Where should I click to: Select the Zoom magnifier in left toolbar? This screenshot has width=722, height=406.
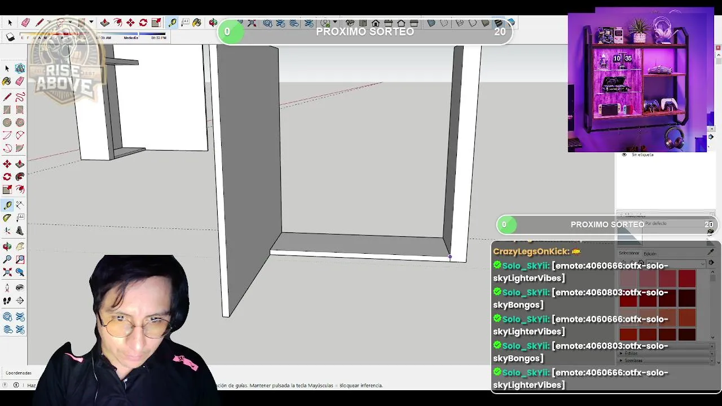point(7,259)
